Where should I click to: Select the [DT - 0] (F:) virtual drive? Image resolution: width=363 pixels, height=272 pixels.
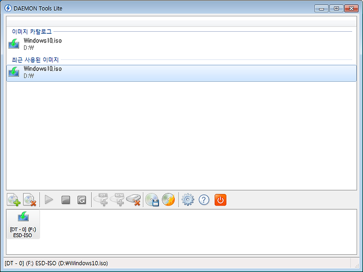click(x=23, y=224)
